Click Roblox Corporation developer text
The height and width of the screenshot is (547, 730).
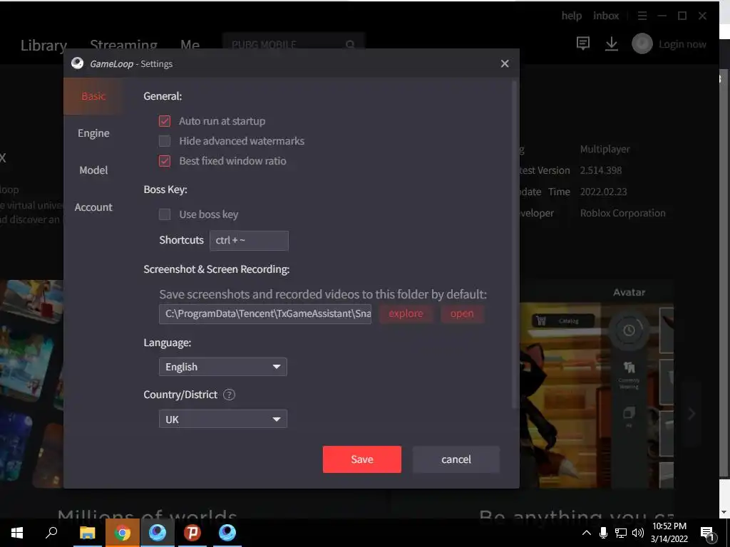[622, 213]
